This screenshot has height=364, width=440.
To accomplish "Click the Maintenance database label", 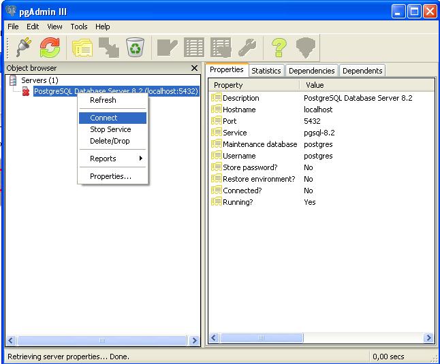I will (260, 144).
